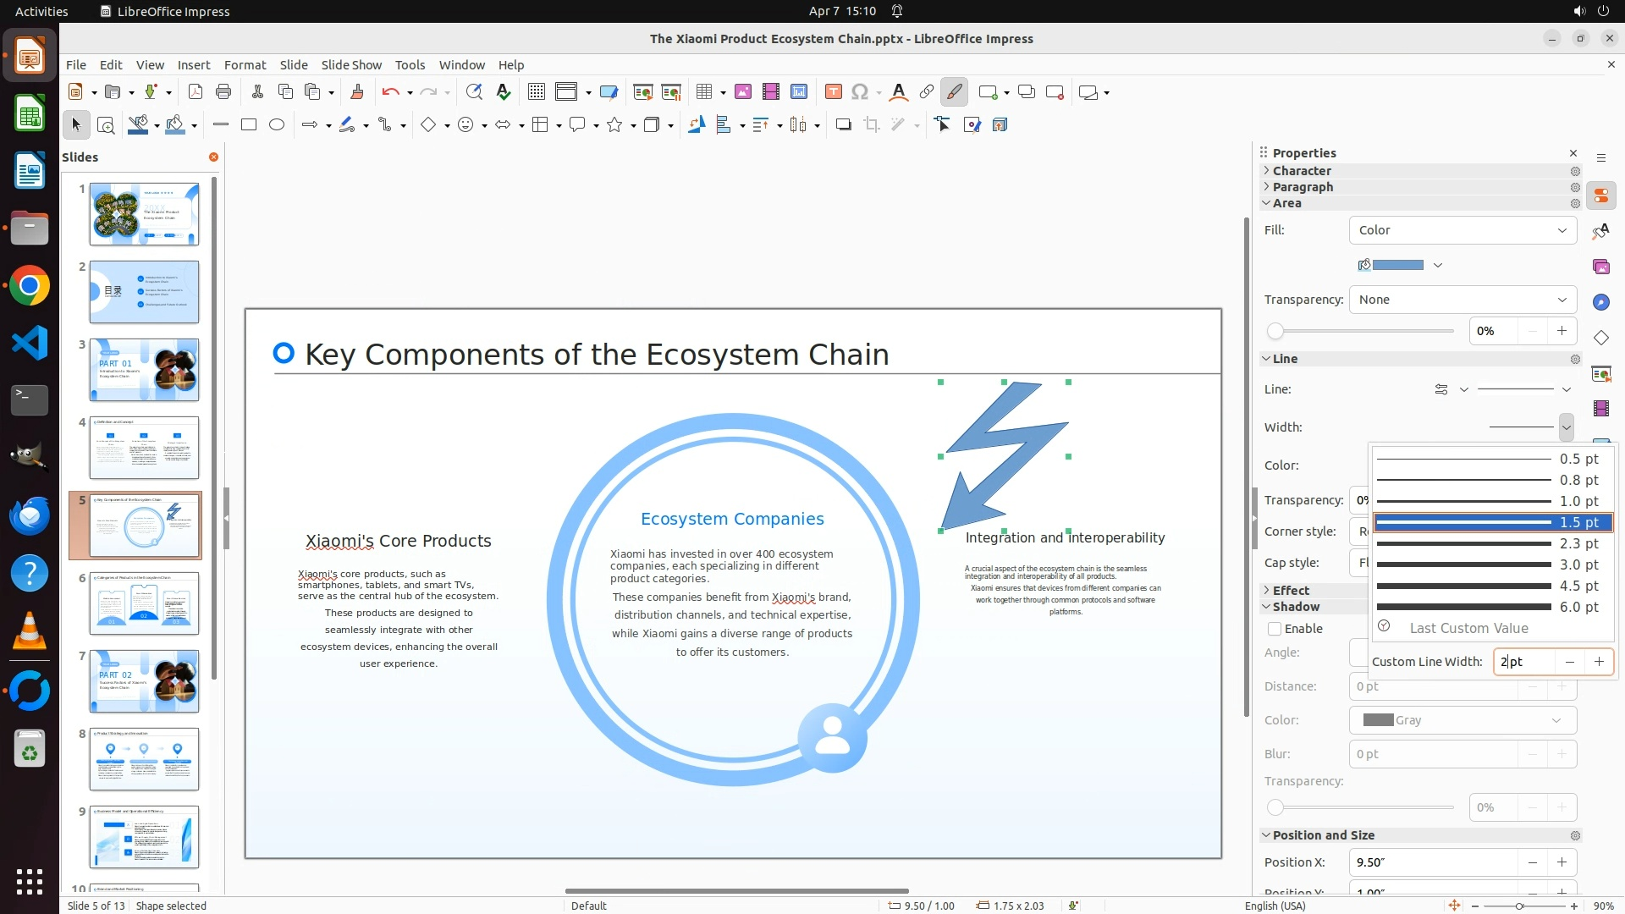
Task: Expand the Character section
Action: (x=1302, y=171)
